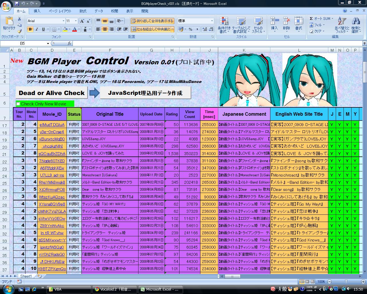The width and height of the screenshot is (367, 294).
Task: Increase the displayed decimal places
Action: coord(205,29)
